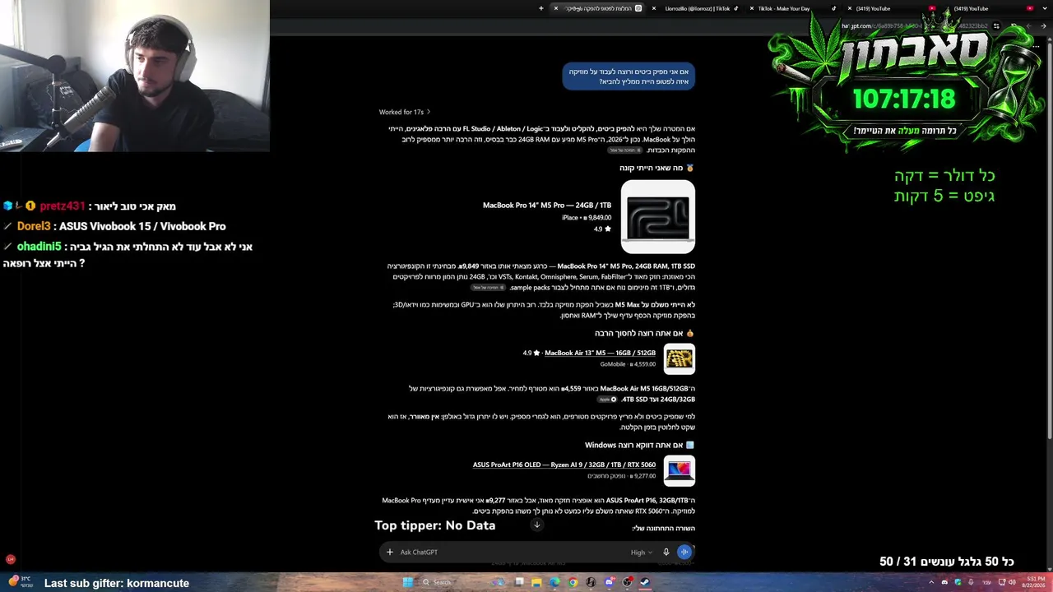
Task: Click the plus attach icon in the ChatGPT prompt bar
Action: [x=390, y=553]
